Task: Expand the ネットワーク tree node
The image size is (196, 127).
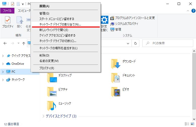Action: [3, 80]
